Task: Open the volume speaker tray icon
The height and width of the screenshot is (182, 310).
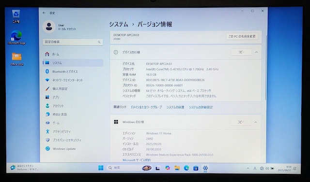Action: tap(267, 168)
